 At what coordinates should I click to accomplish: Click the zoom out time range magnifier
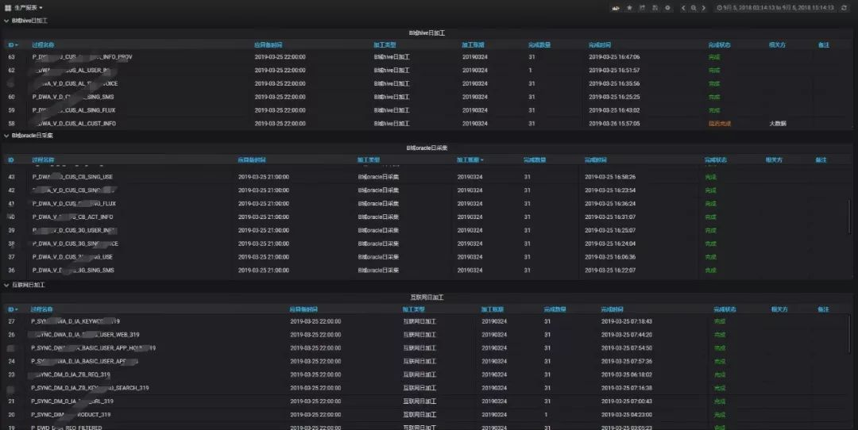coord(694,8)
